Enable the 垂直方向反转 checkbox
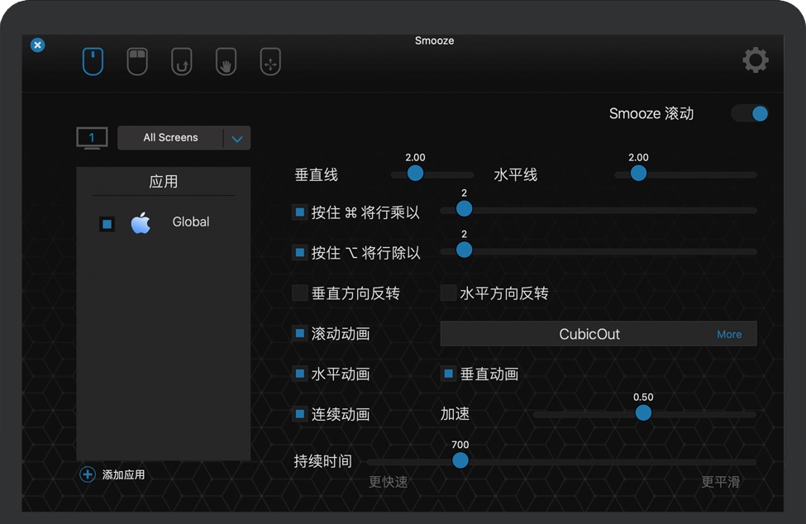Viewport: 806px width, 524px height. pos(300,293)
